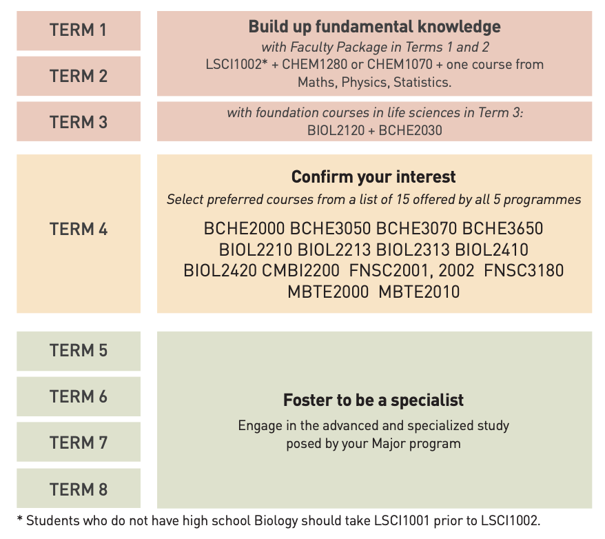This screenshot has height=539, width=605.
Task: Click course code BCHE3650
Action: (503, 228)
